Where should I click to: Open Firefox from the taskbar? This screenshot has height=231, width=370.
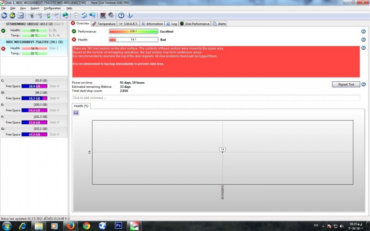pyautogui.click(x=70, y=226)
